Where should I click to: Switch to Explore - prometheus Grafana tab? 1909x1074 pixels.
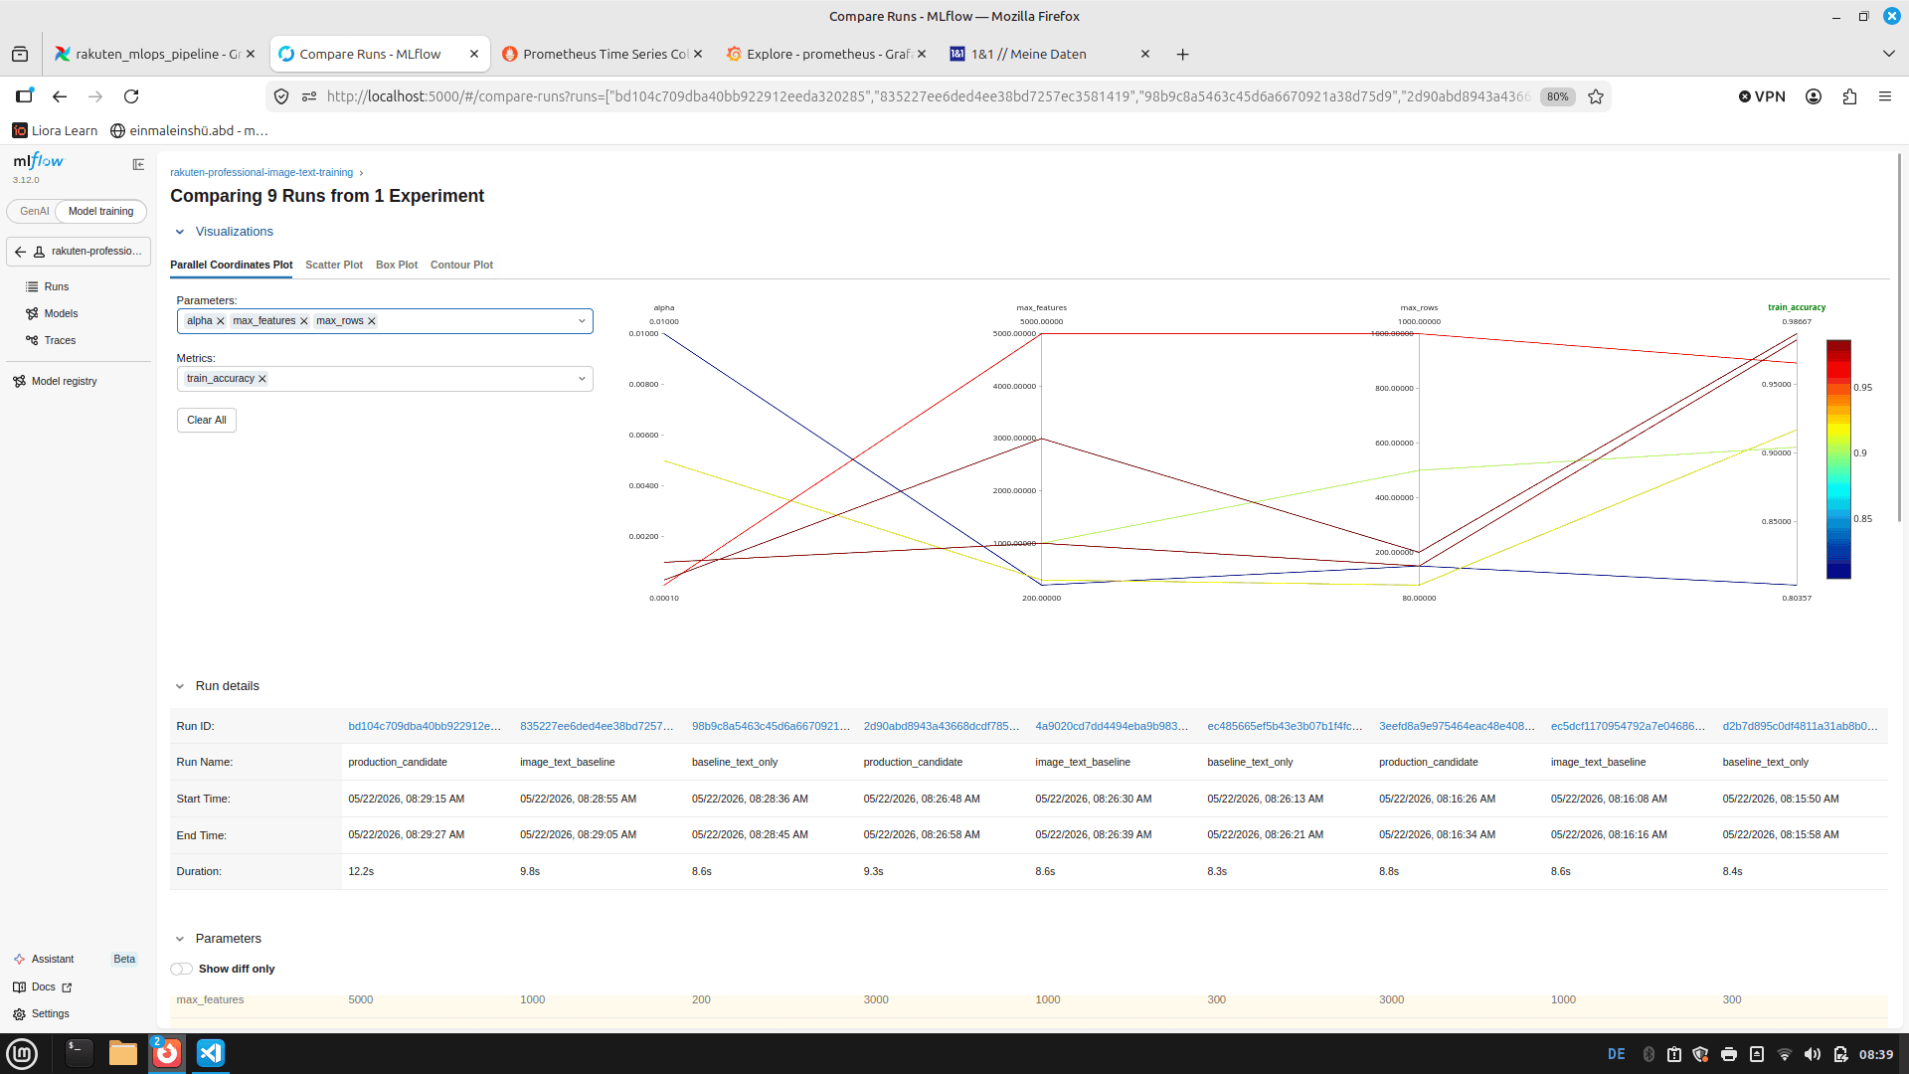tap(825, 54)
